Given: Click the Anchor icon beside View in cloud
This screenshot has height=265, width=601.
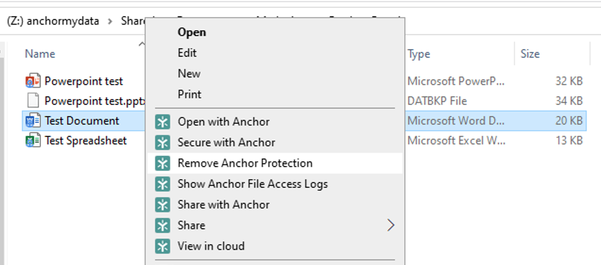Looking at the screenshot, I should [163, 246].
